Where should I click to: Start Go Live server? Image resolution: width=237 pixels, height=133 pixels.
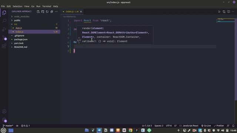click(x=206, y=126)
